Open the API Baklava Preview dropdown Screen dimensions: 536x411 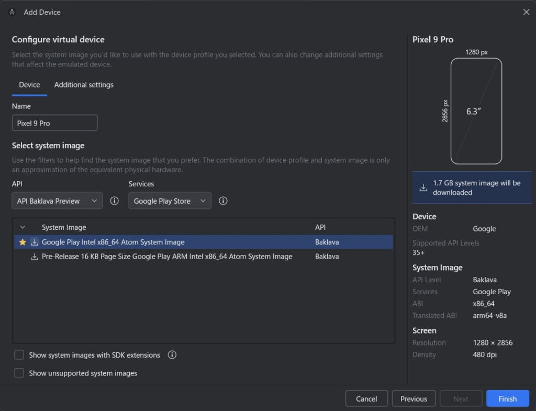(57, 201)
